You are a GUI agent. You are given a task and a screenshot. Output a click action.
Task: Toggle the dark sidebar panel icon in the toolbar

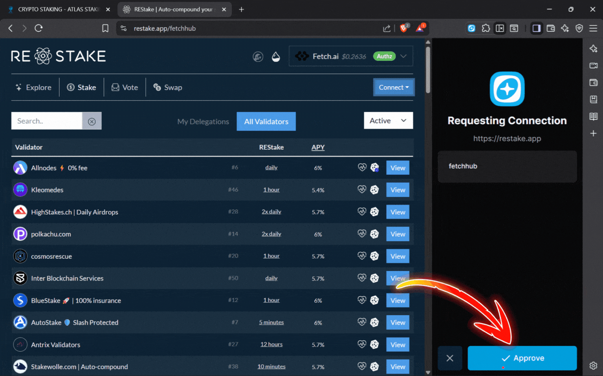point(536,28)
